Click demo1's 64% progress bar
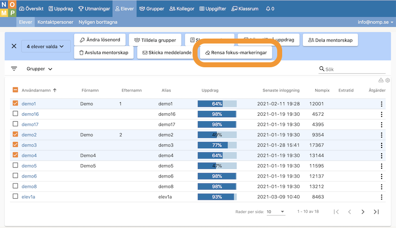The image size is (396, 228). pos(217,104)
